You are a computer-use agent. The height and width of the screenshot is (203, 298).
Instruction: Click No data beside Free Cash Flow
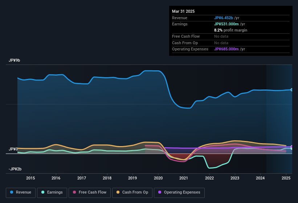(221, 36)
